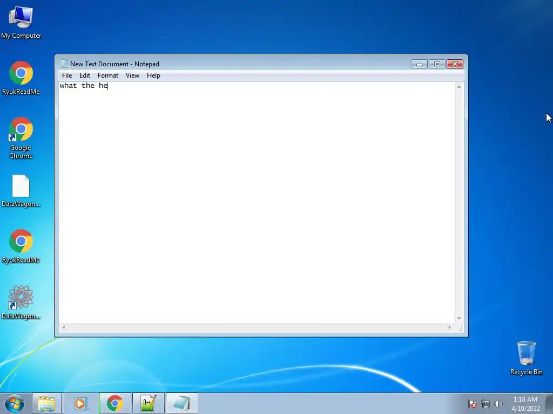Open the My Computer desktop icon
This screenshot has width=553, height=414.
tap(21, 22)
